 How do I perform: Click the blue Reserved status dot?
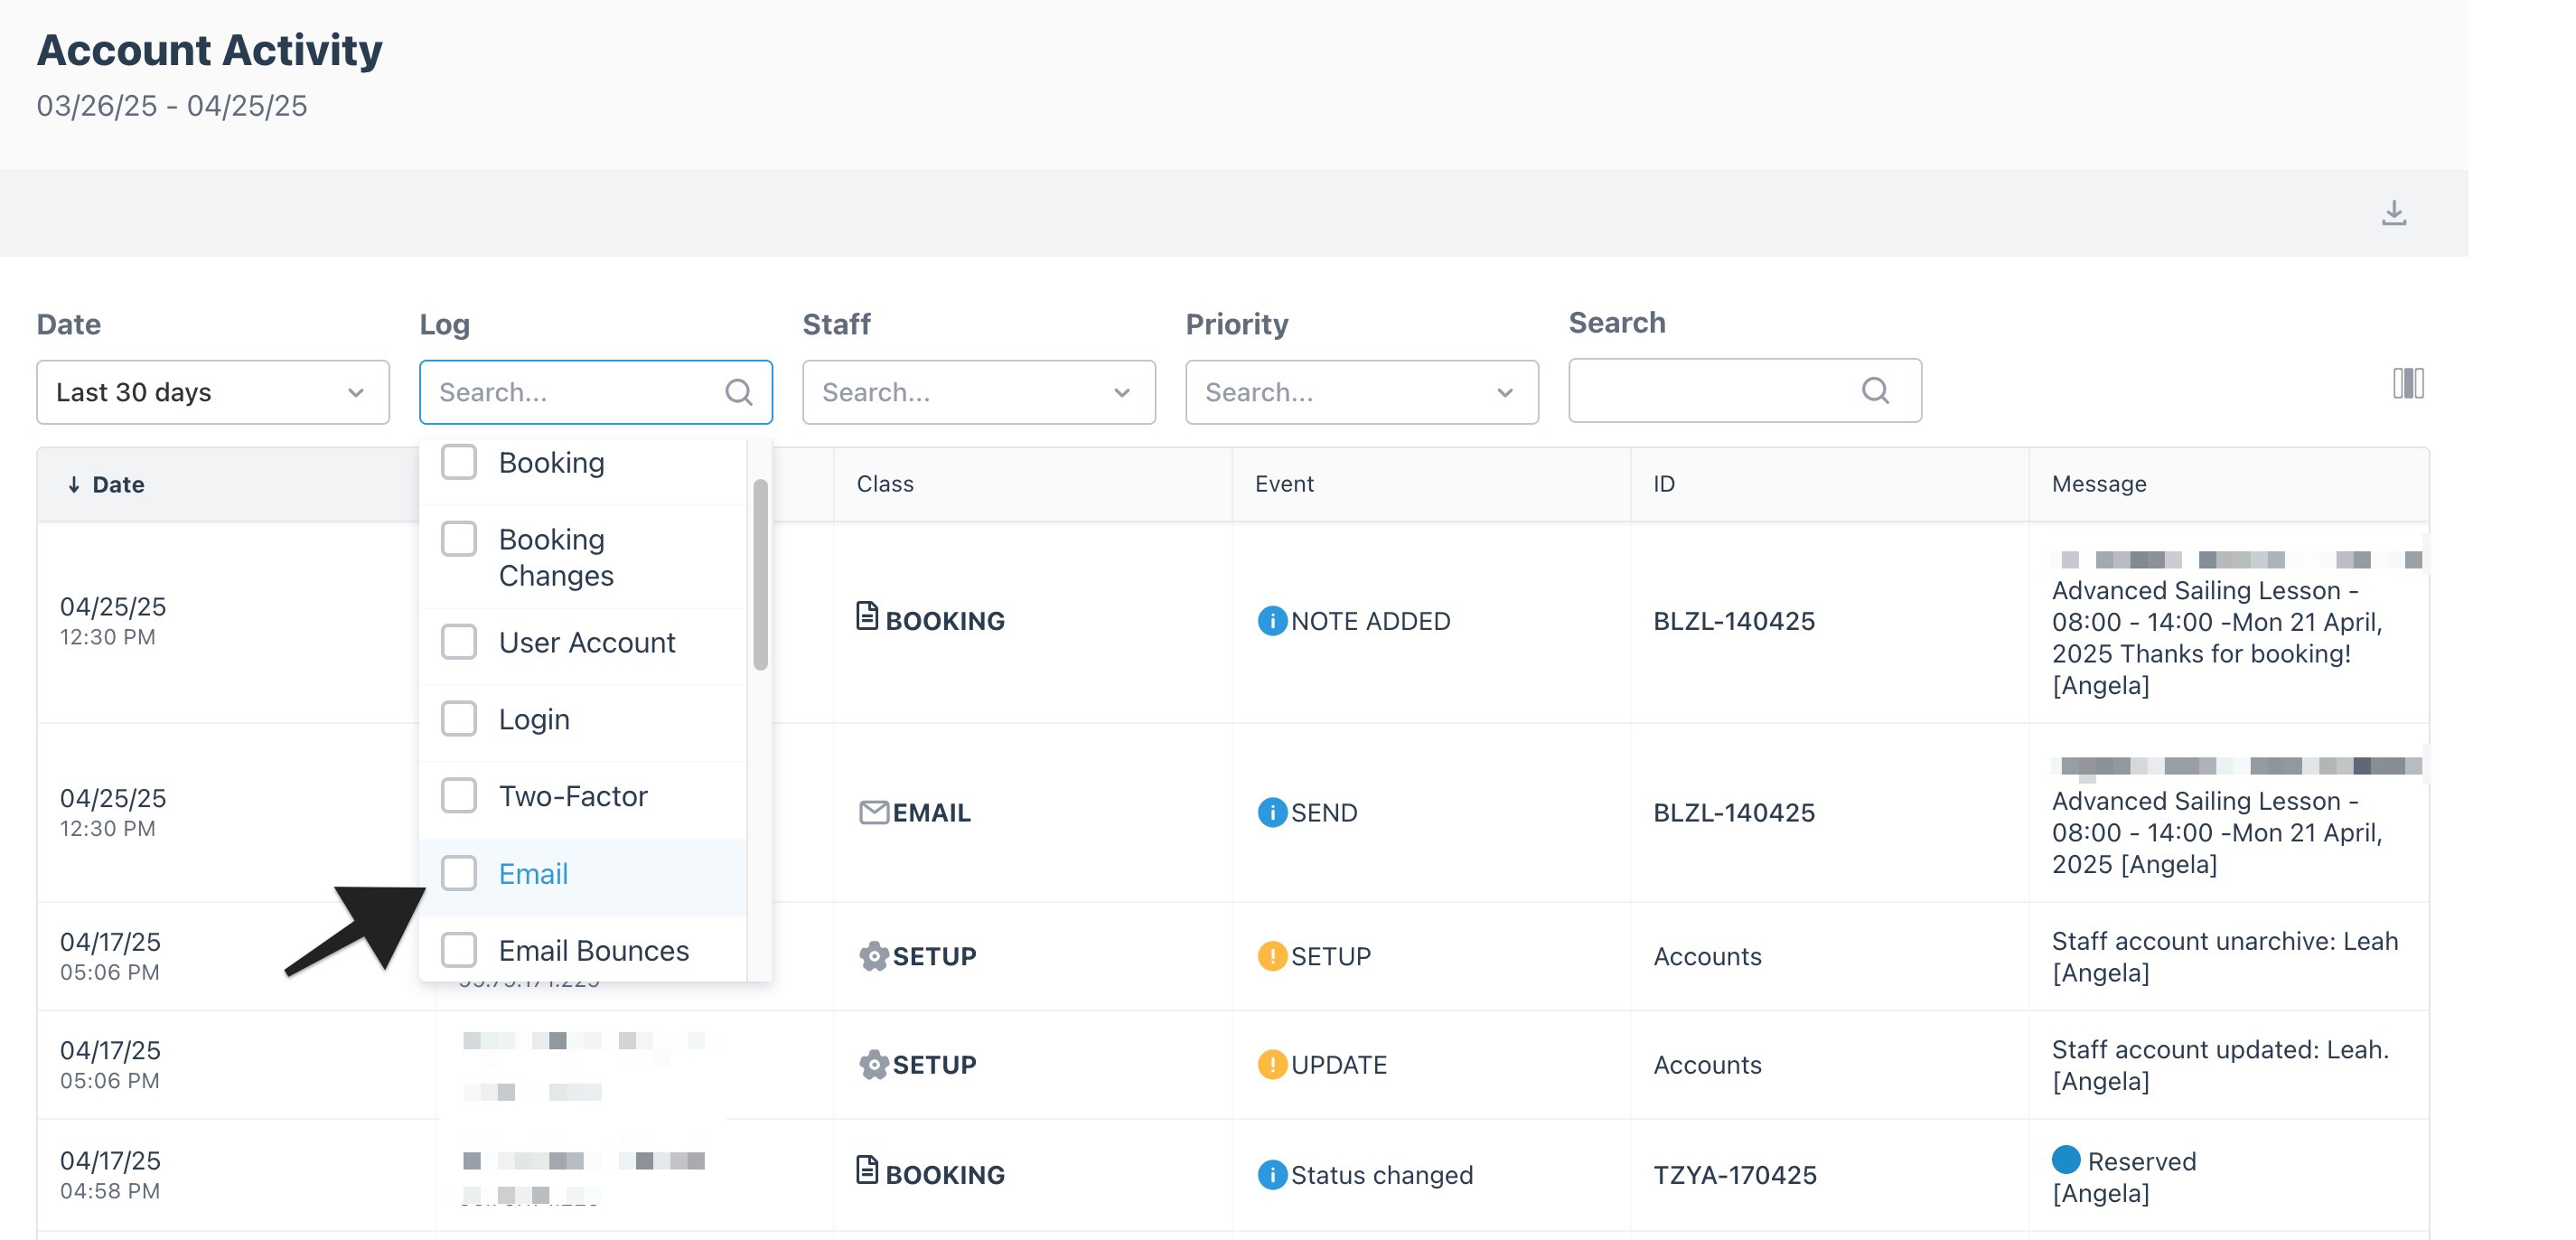[x=2065, y=1159]
